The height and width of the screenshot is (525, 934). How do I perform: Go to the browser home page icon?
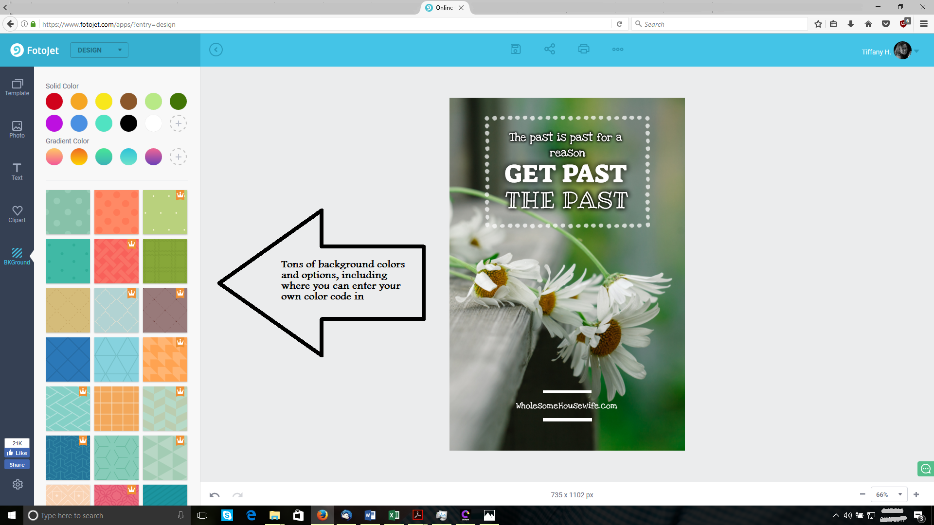(x=868, y=24)
